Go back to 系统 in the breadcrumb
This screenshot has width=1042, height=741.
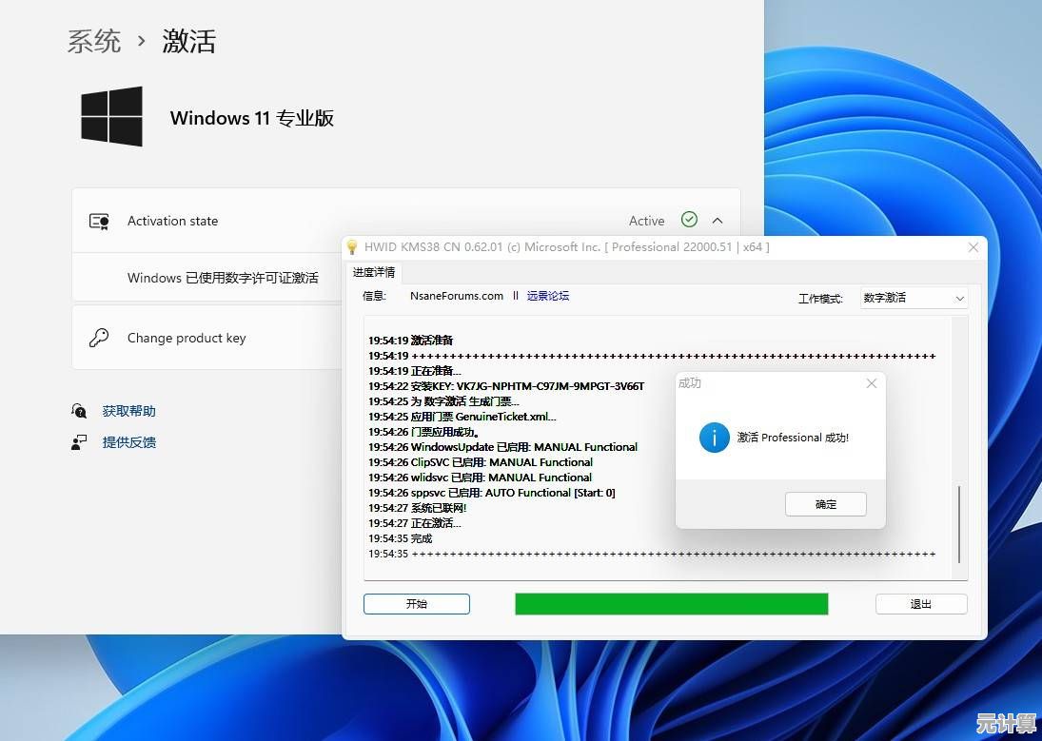coord(94,41)
